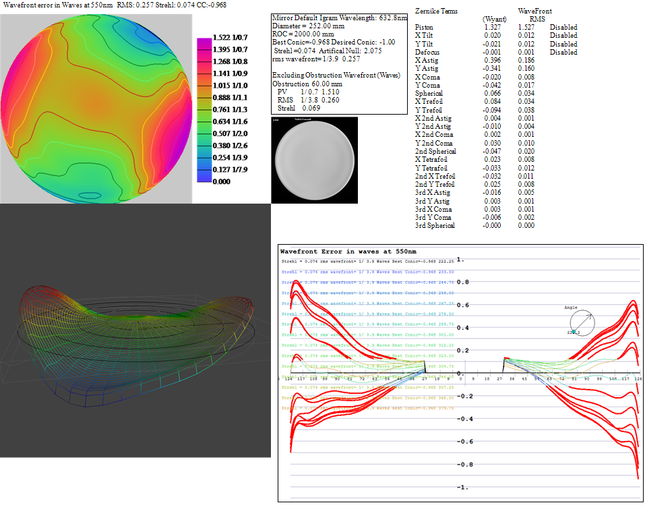The height and width of the screenshot is (505, 645).
Task: Click the WaveFront RMS column header
Action: (x=534, y=16)
